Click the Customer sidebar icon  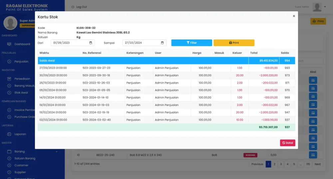9,165
